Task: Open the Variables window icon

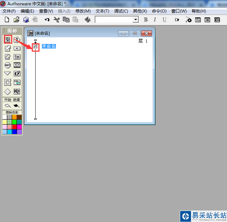Action: [x=207, y=20]
